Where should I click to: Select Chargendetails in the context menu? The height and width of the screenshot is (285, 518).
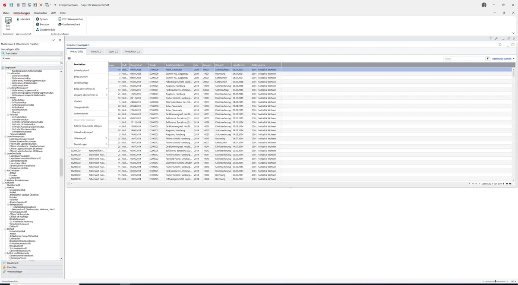click(x=87, y=107)
